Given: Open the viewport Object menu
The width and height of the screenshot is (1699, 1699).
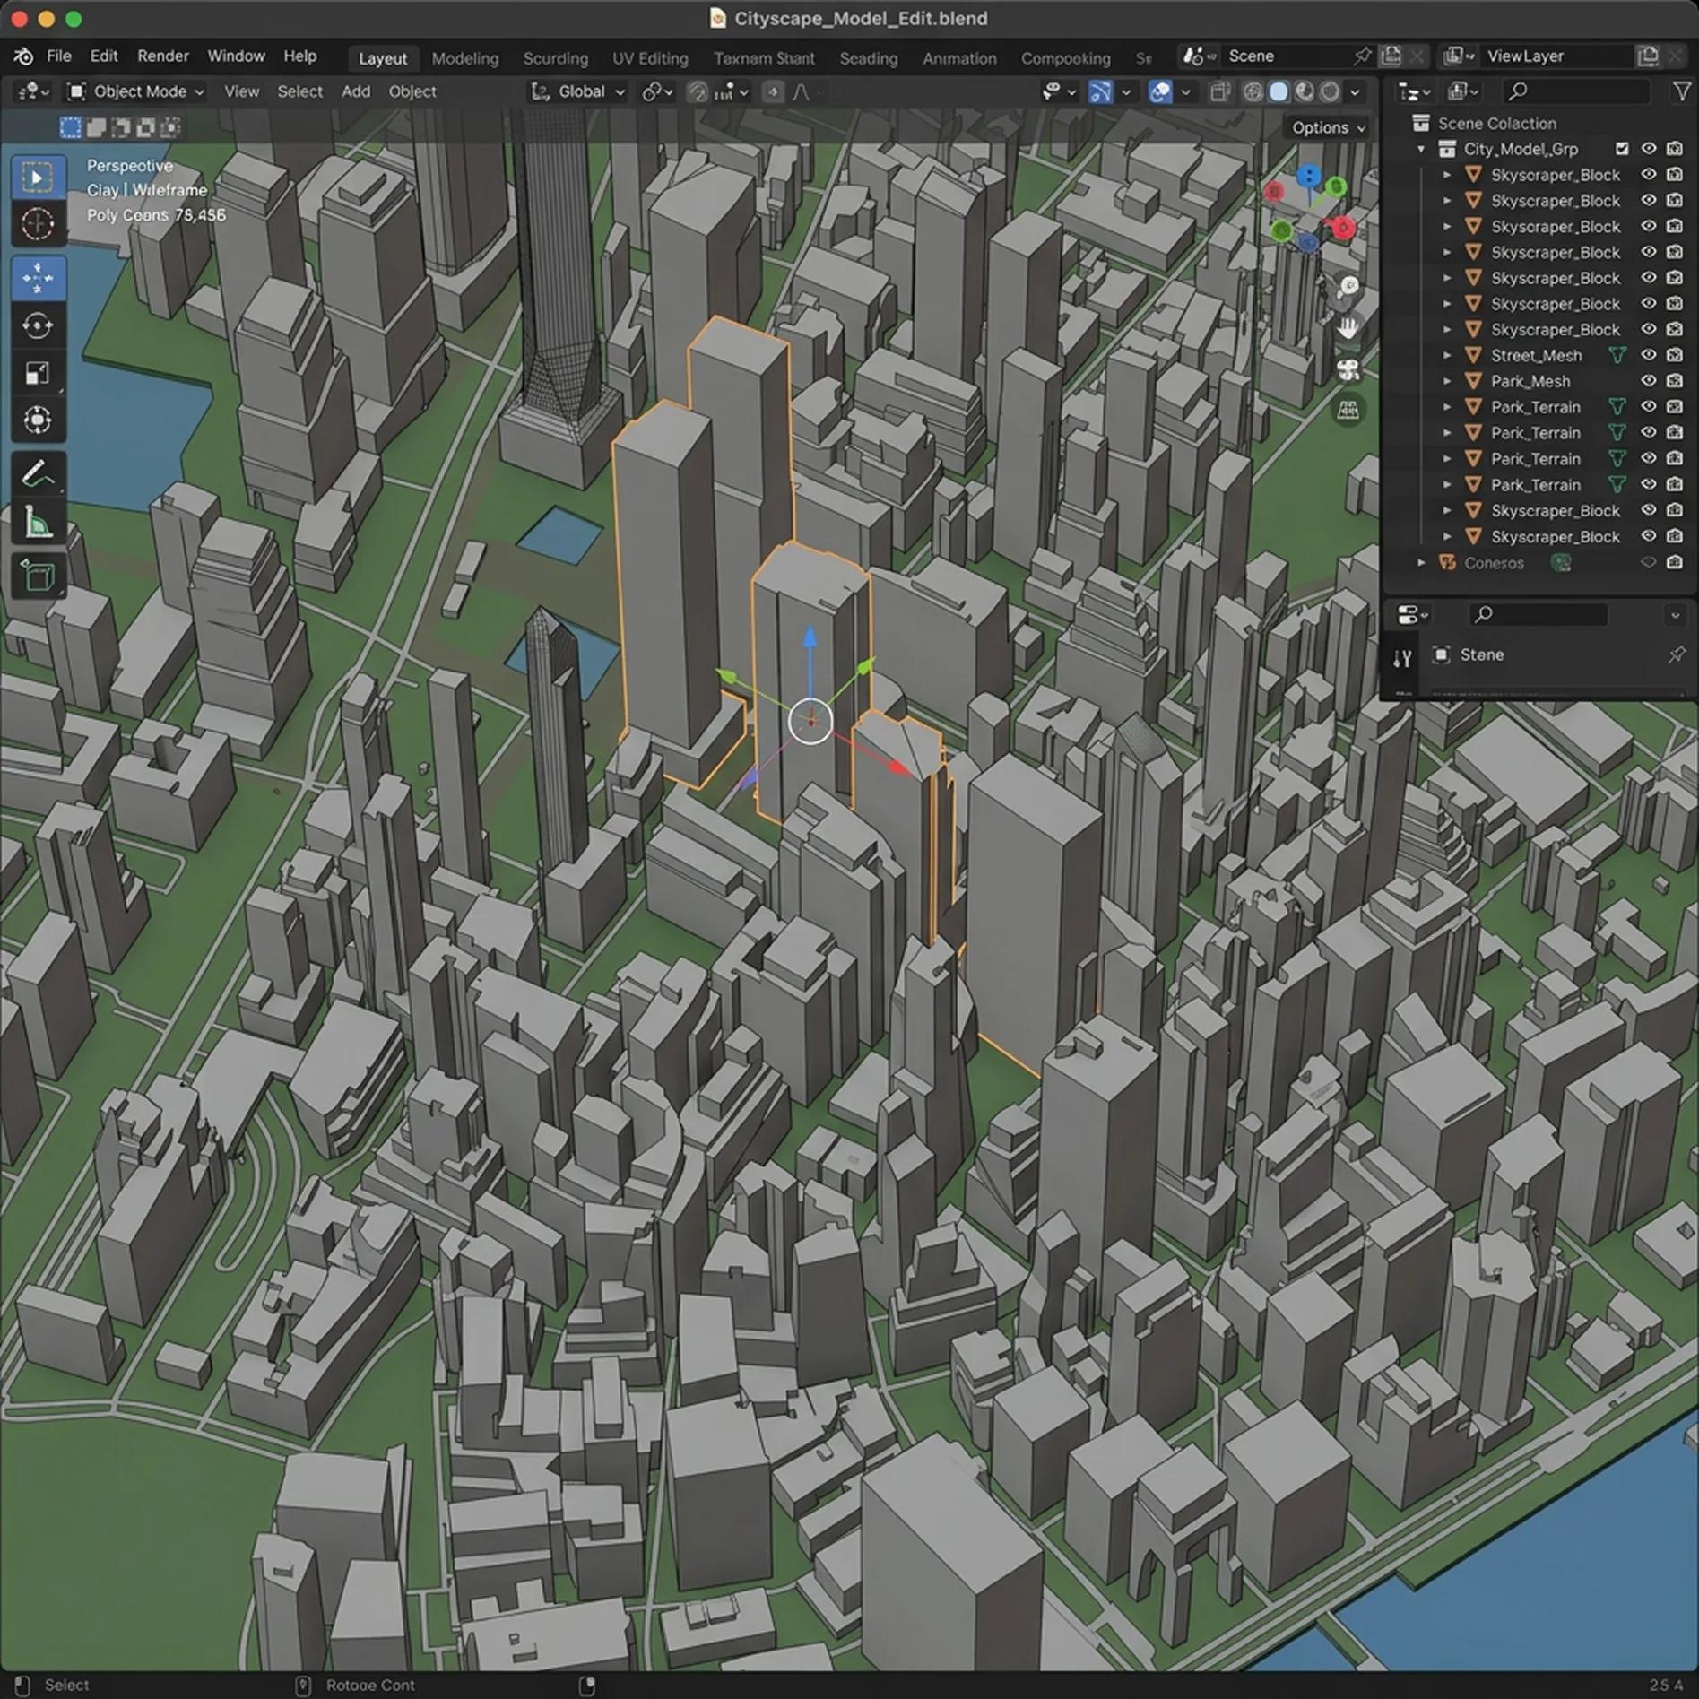Looking at the screenshot, I should click(412, 91).
